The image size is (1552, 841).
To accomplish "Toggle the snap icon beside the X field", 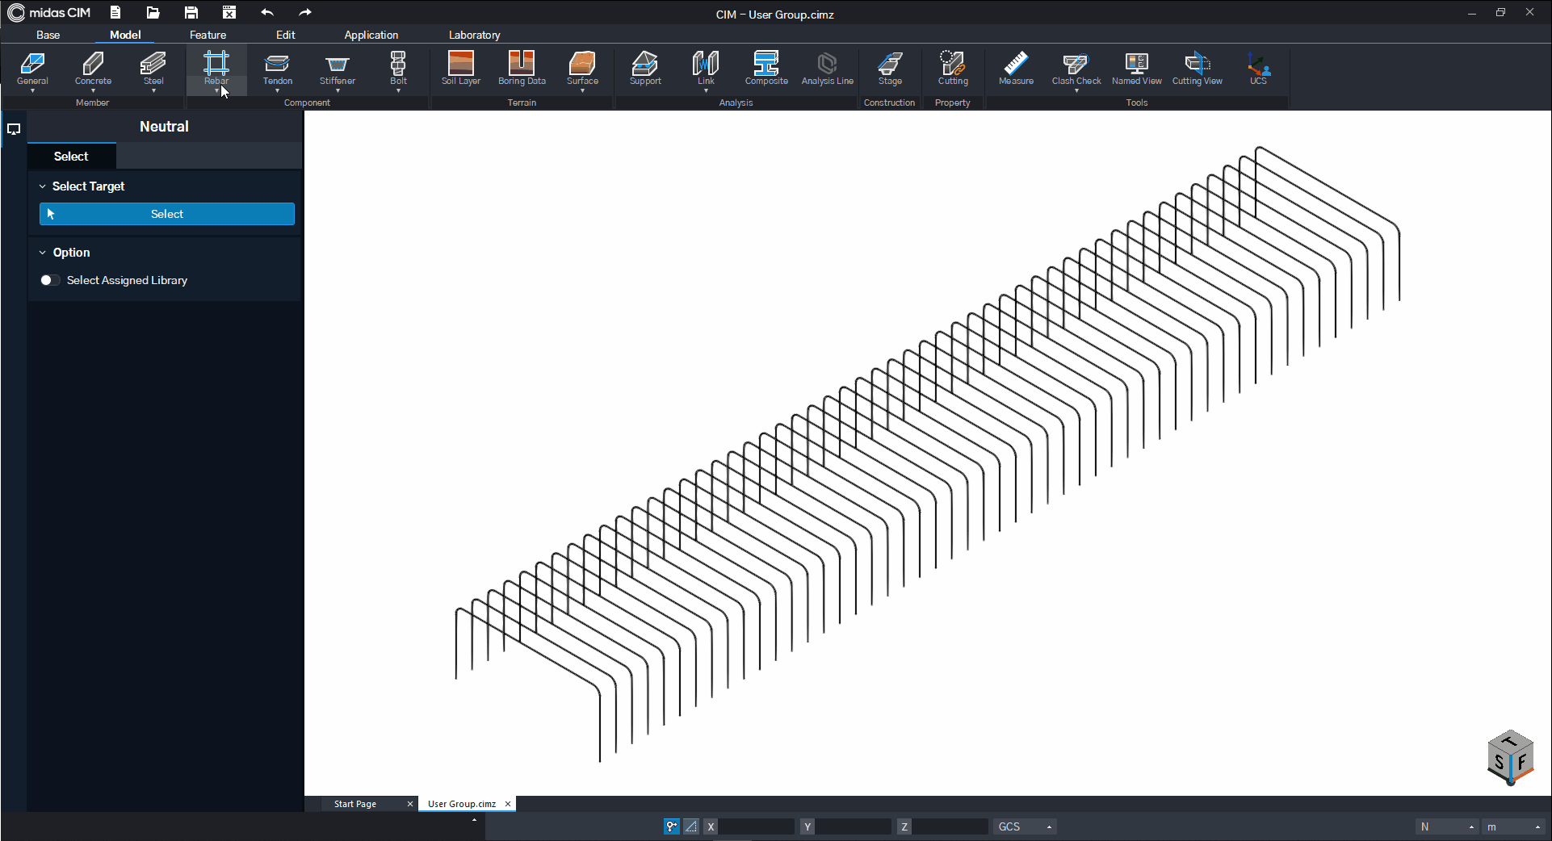I will (671, 826).
